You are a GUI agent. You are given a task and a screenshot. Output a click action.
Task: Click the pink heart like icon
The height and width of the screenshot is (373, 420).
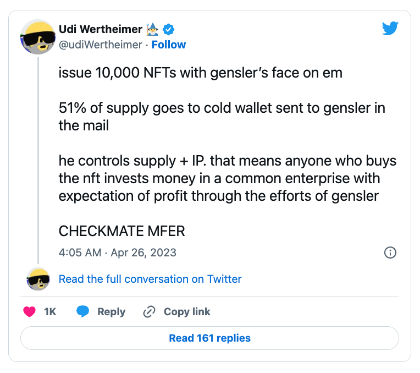[x=29, y=312]
